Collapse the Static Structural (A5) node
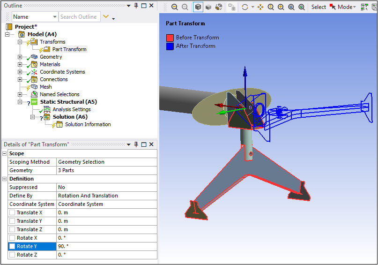The image size is (378, 265). click(x=20, y=102)
